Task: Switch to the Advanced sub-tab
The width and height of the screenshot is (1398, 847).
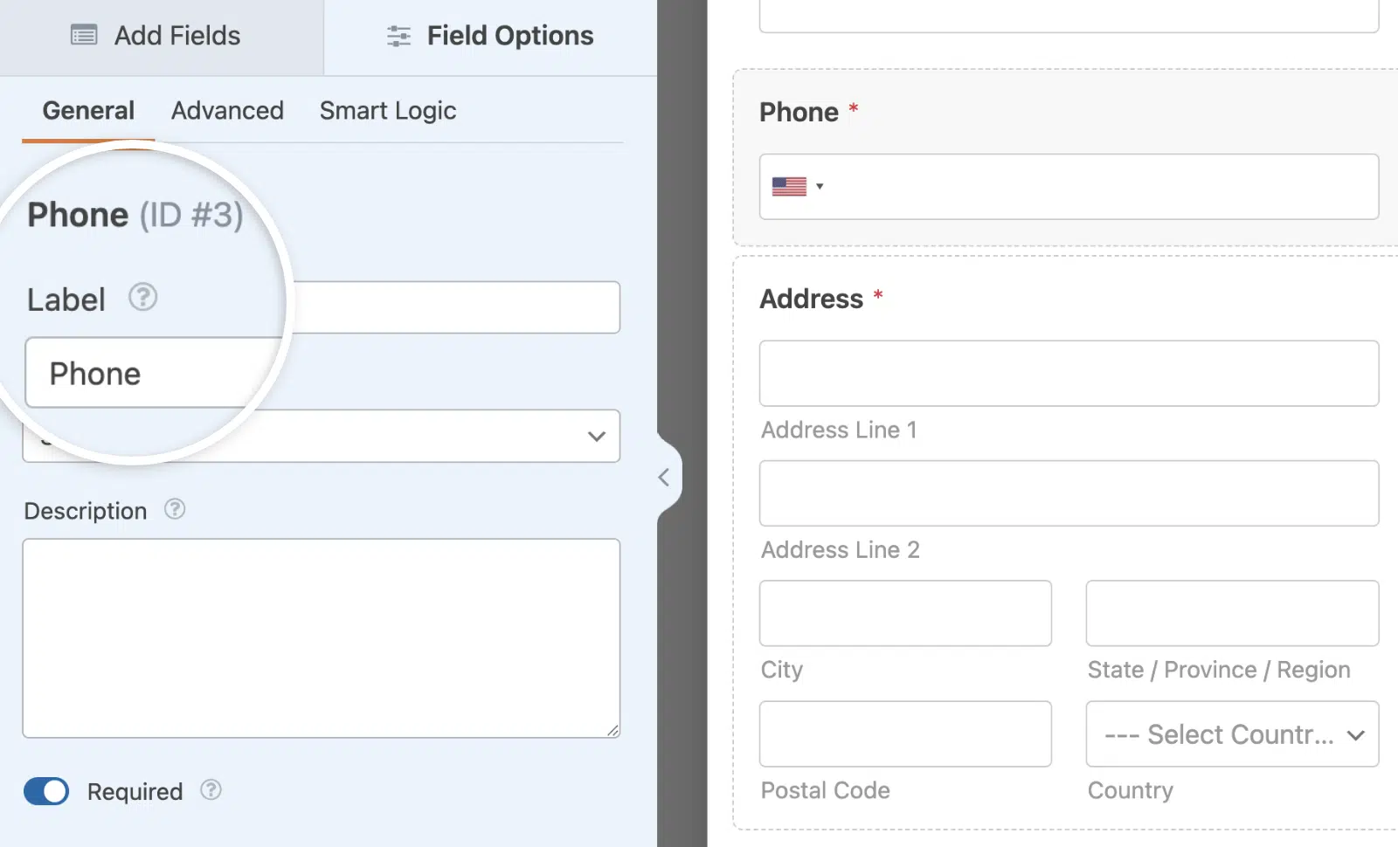Action: coord(227,111)
